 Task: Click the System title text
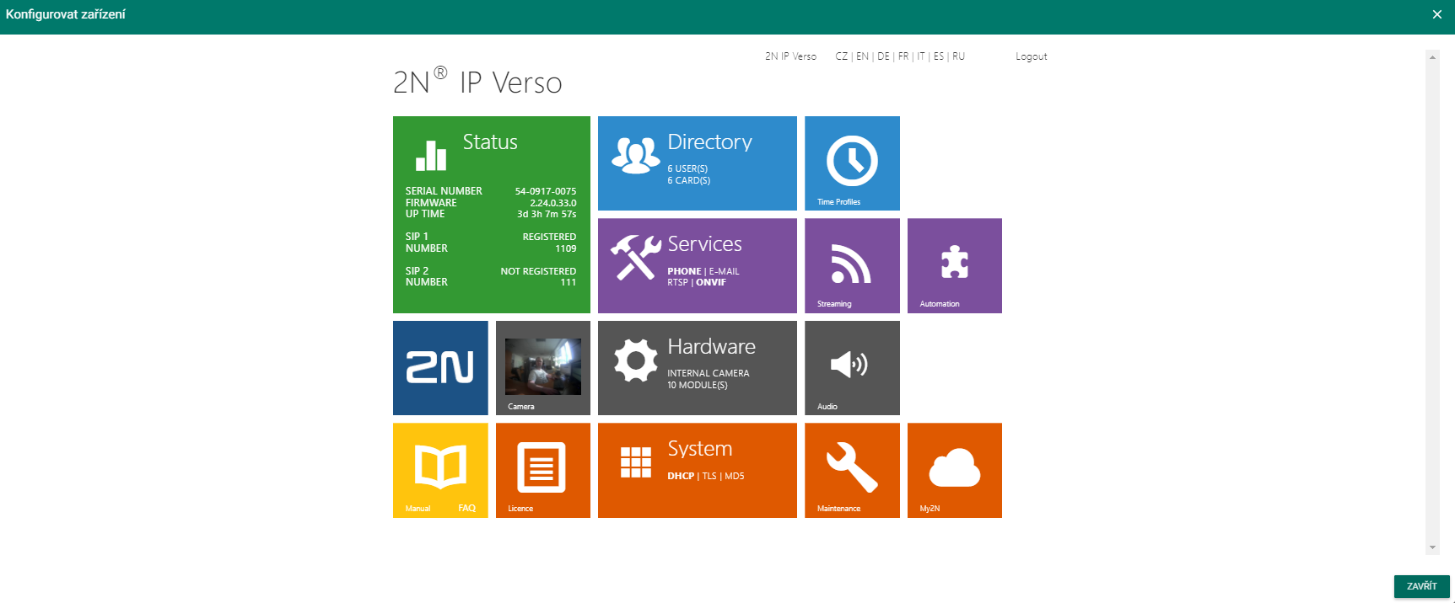pyautogui.click(x=699, y=449)
